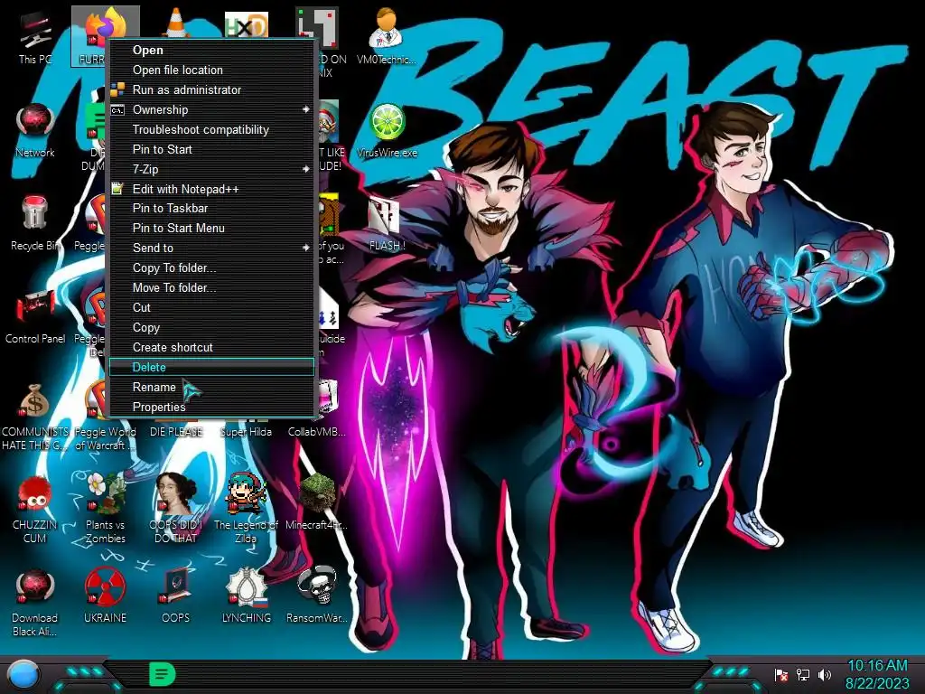Choose Open in the context menu

tap(211, 51)
